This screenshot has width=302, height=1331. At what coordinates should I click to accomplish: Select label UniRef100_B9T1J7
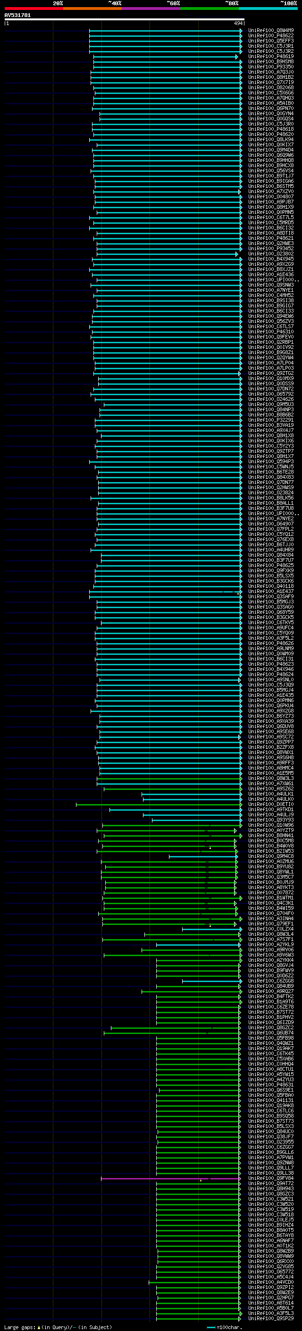pos(271,176)
